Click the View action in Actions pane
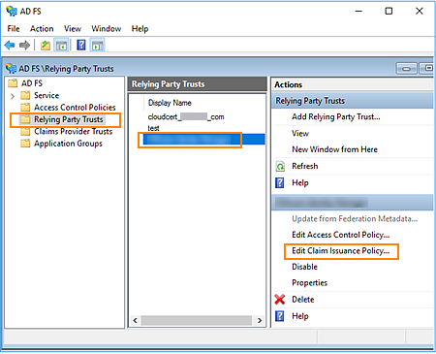 coord(300,133)
